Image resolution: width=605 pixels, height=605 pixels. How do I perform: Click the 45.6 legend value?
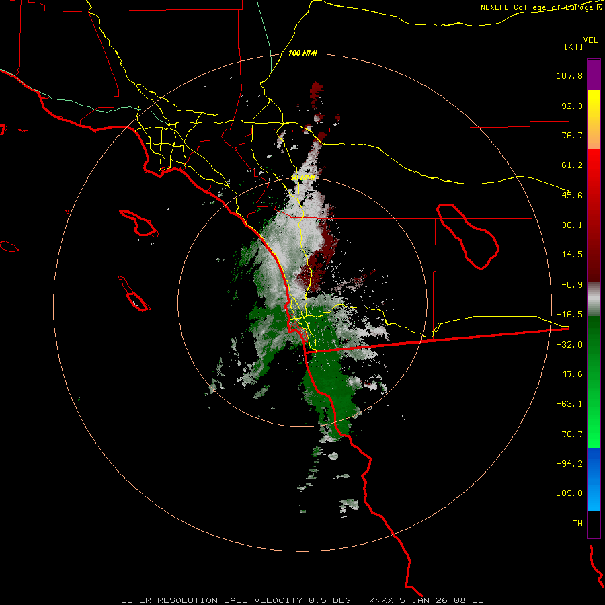point(572,195)
